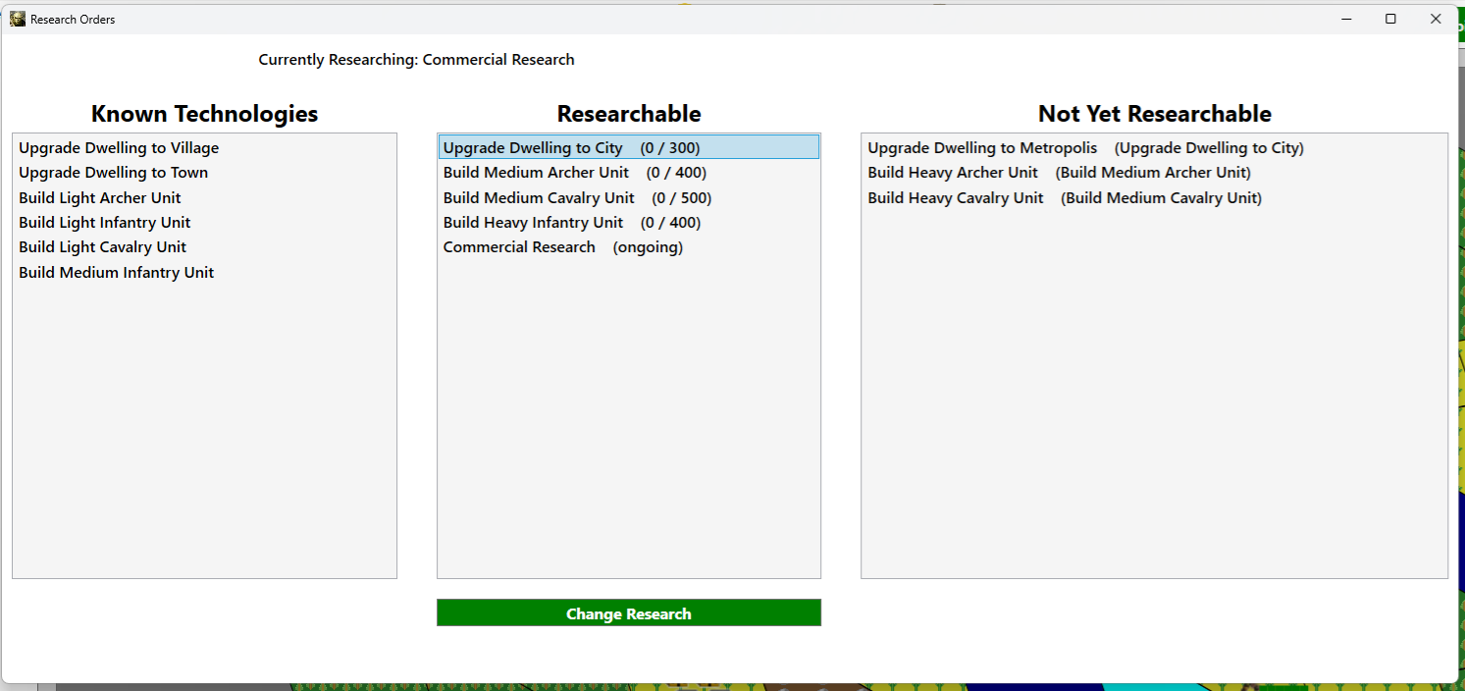Click the Currently Researching status label
This screenshot has width=1465, height=691.
pyautogui.click(x=416, y=60)
